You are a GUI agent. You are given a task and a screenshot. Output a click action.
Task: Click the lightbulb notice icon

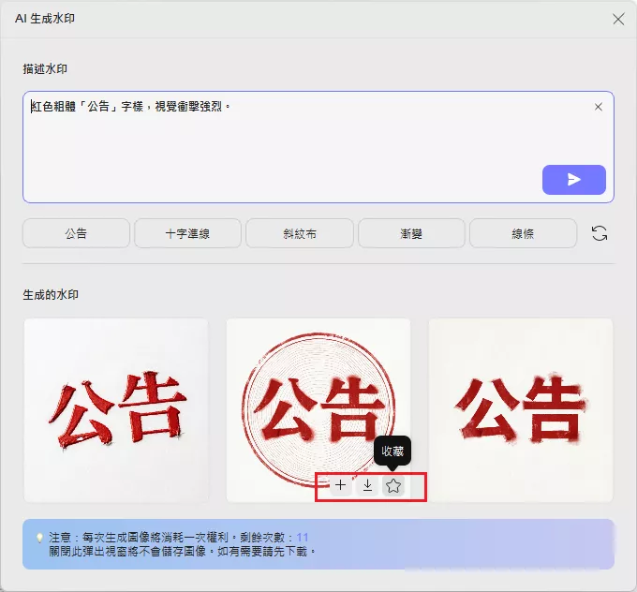pos(39,538)
